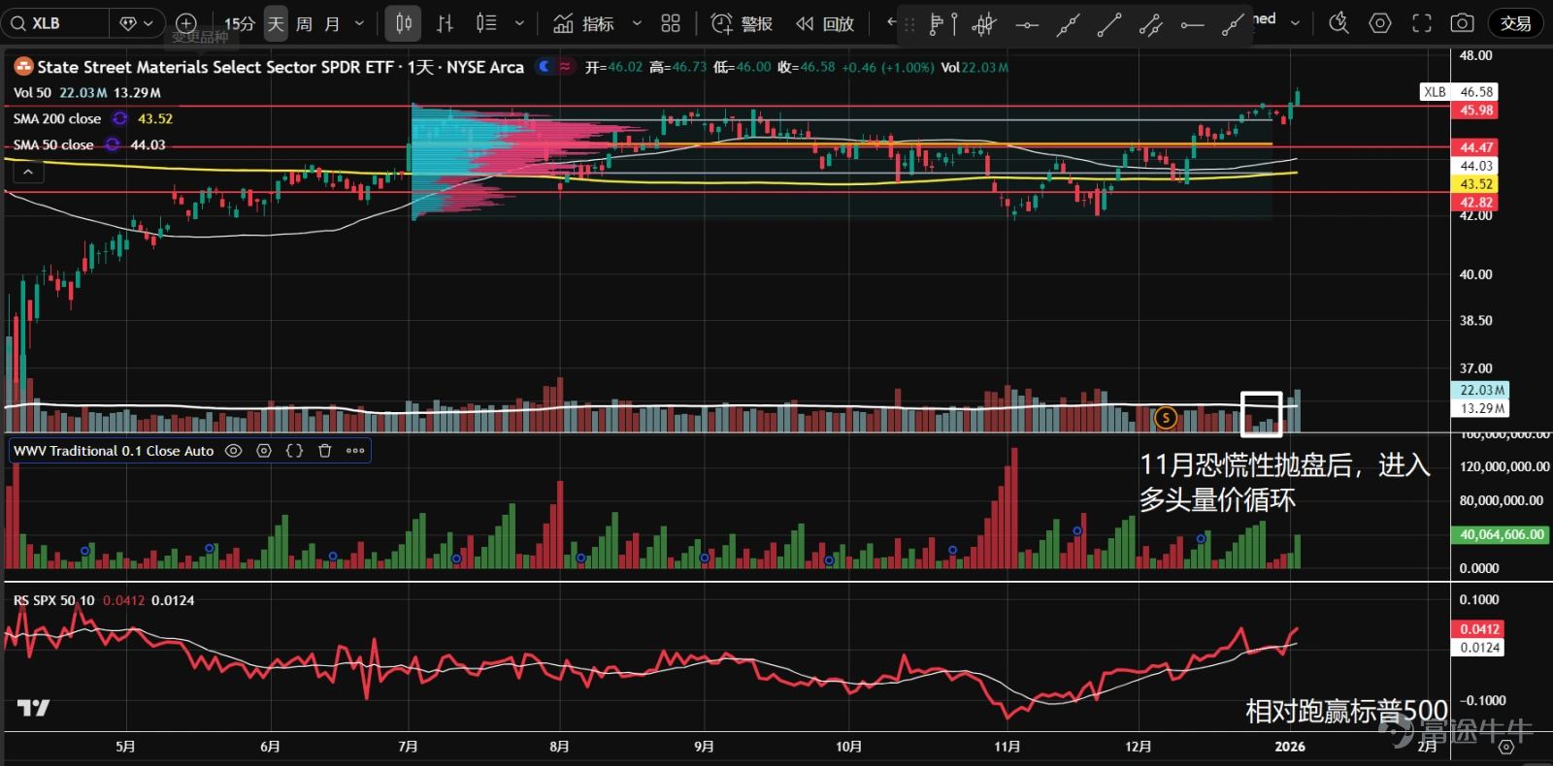The width and height of the screenshot is (1553, 766).
Task: Expand the layout name dropdown arrow
Action: point(1295,22)
